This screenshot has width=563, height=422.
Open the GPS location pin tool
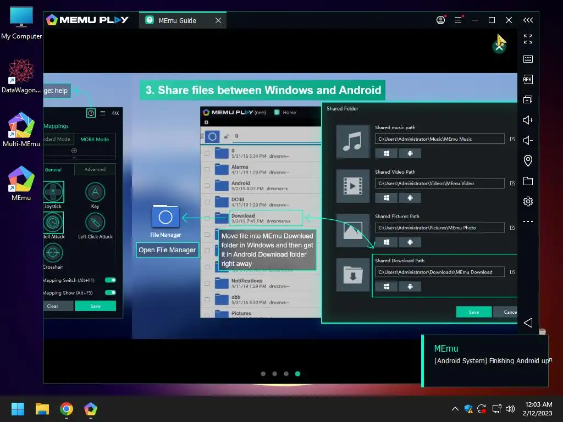[x=528, y=160]
